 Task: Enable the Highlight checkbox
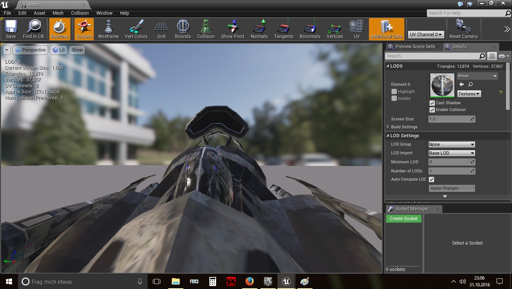click(x=394, y=91)
